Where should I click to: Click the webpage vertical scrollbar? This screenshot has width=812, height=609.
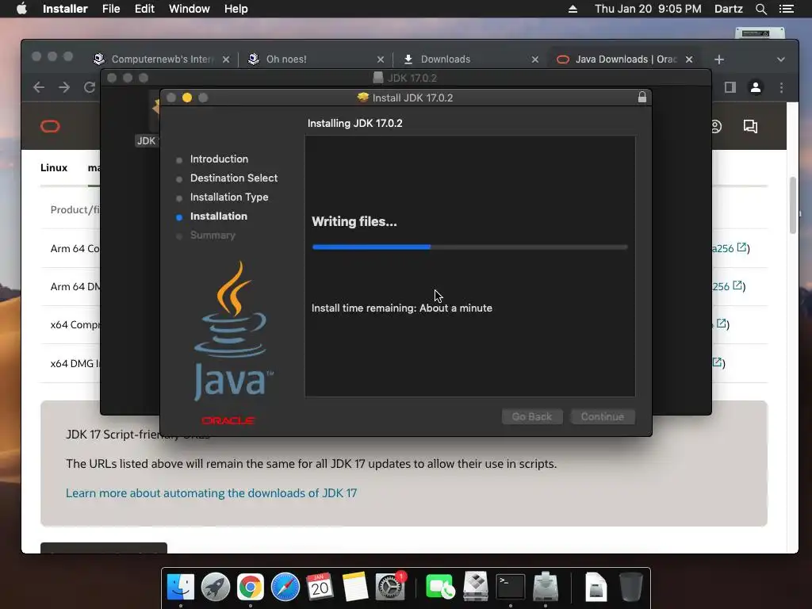click(792, 205)
